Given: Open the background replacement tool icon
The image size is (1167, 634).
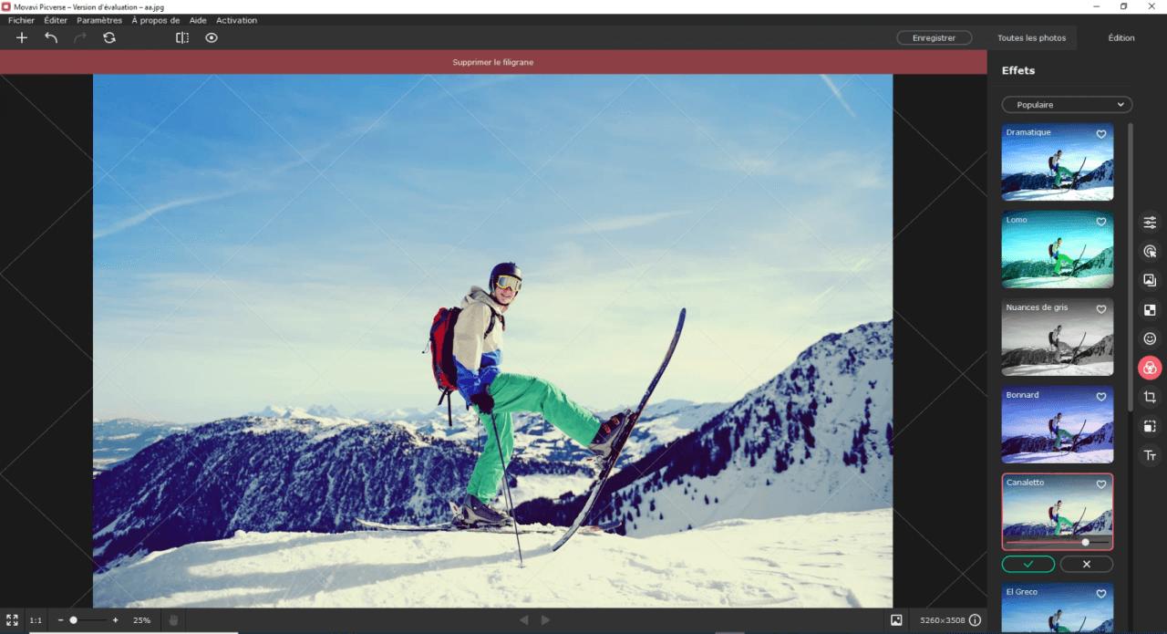Looking at the screenshot, I should click(1150, 280).
